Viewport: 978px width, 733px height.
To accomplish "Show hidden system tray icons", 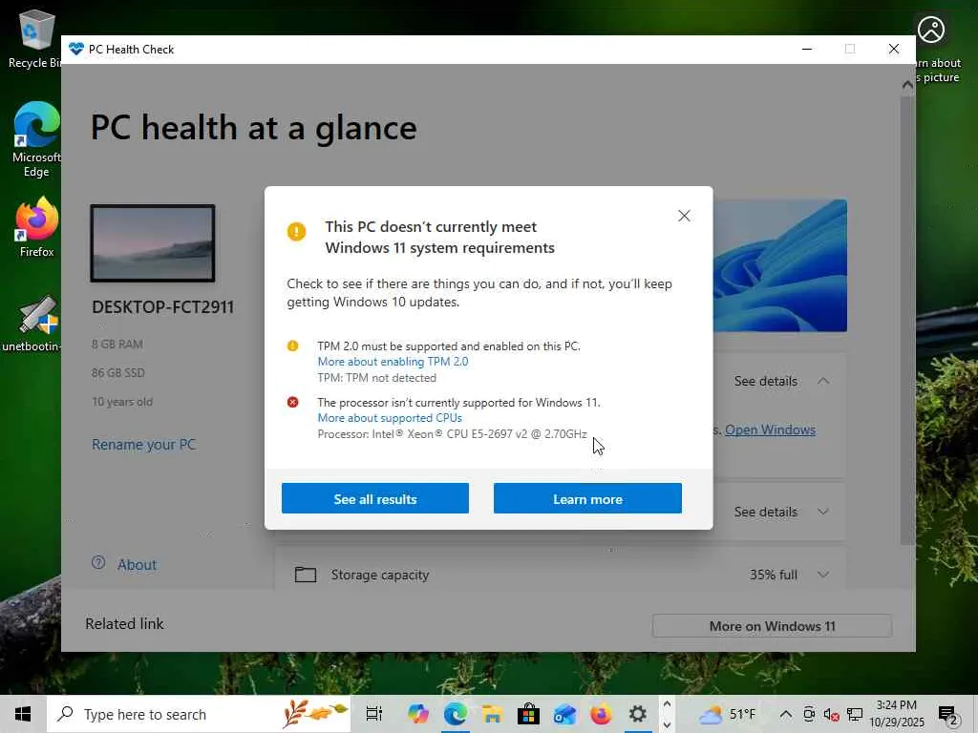I will (x=786, y=714).
